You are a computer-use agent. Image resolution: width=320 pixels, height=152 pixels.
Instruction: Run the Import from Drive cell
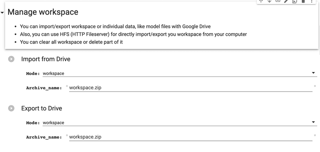coord(11,59)
